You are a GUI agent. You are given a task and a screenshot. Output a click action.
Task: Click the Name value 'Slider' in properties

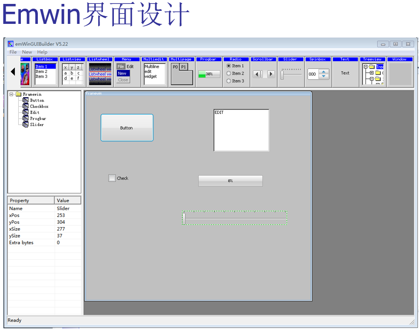[x=63, y=208]
